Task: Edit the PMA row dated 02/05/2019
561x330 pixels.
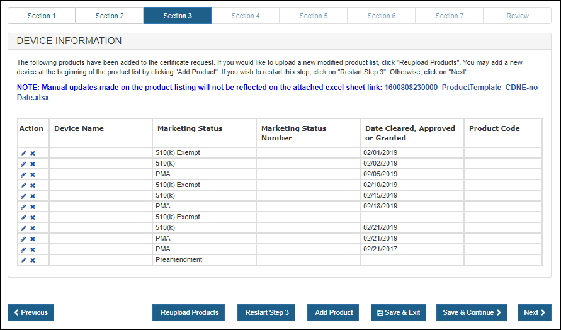Action: pyautogui.click(x=23, y=174)
